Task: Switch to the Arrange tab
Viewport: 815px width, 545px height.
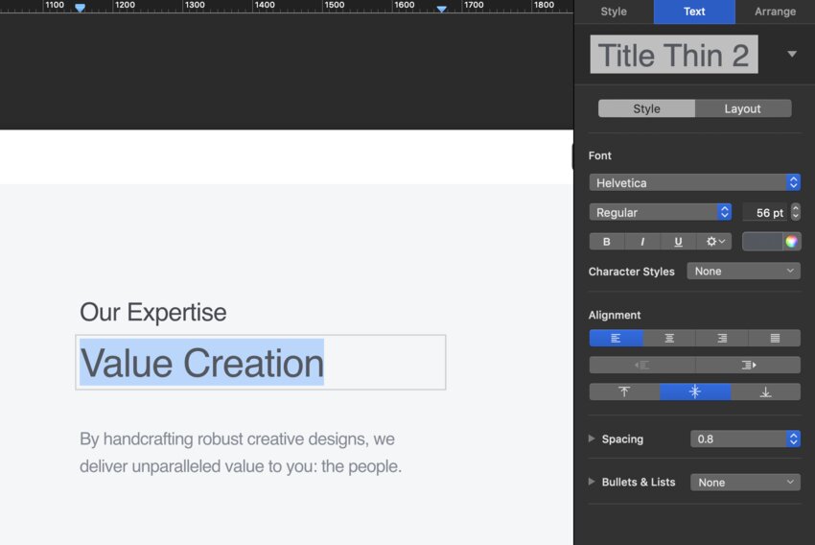Action: 775,12
